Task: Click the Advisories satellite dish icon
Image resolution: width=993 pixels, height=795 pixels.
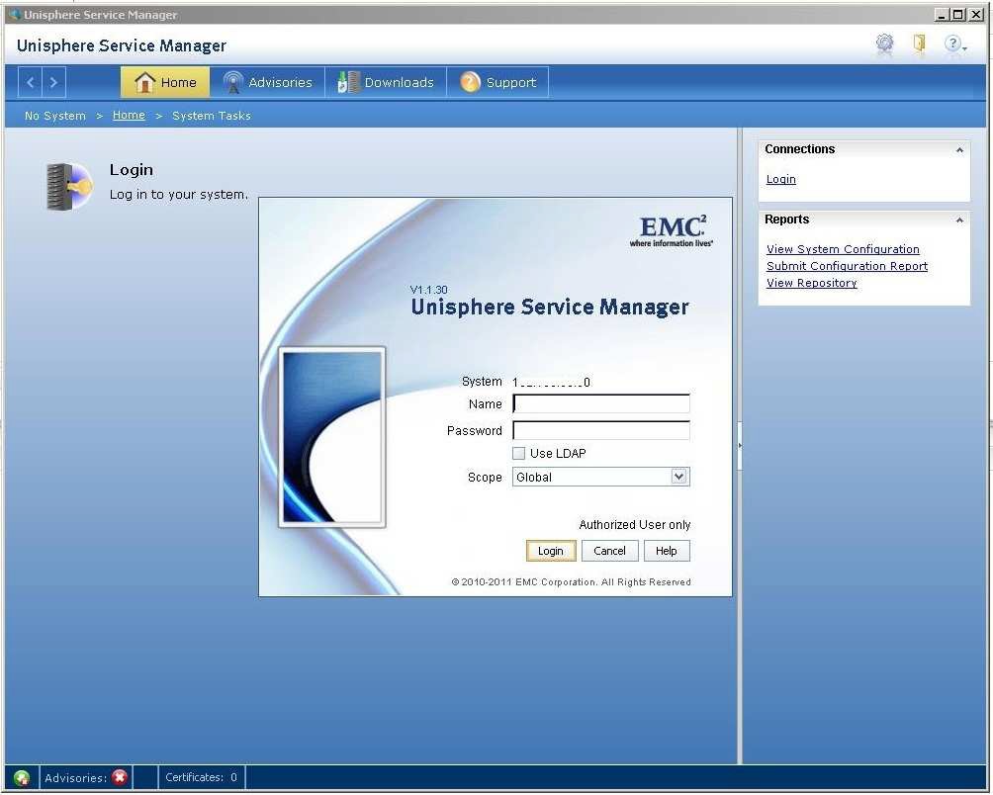Action: (233, 82)
